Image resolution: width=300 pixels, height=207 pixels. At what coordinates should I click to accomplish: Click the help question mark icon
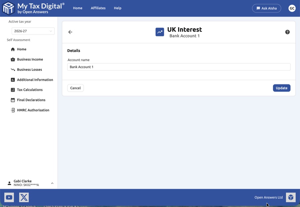click(287, 32)
